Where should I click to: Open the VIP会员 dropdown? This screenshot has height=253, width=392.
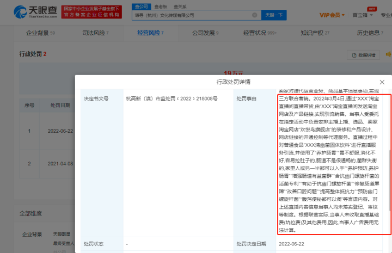(x=332, y=15)
